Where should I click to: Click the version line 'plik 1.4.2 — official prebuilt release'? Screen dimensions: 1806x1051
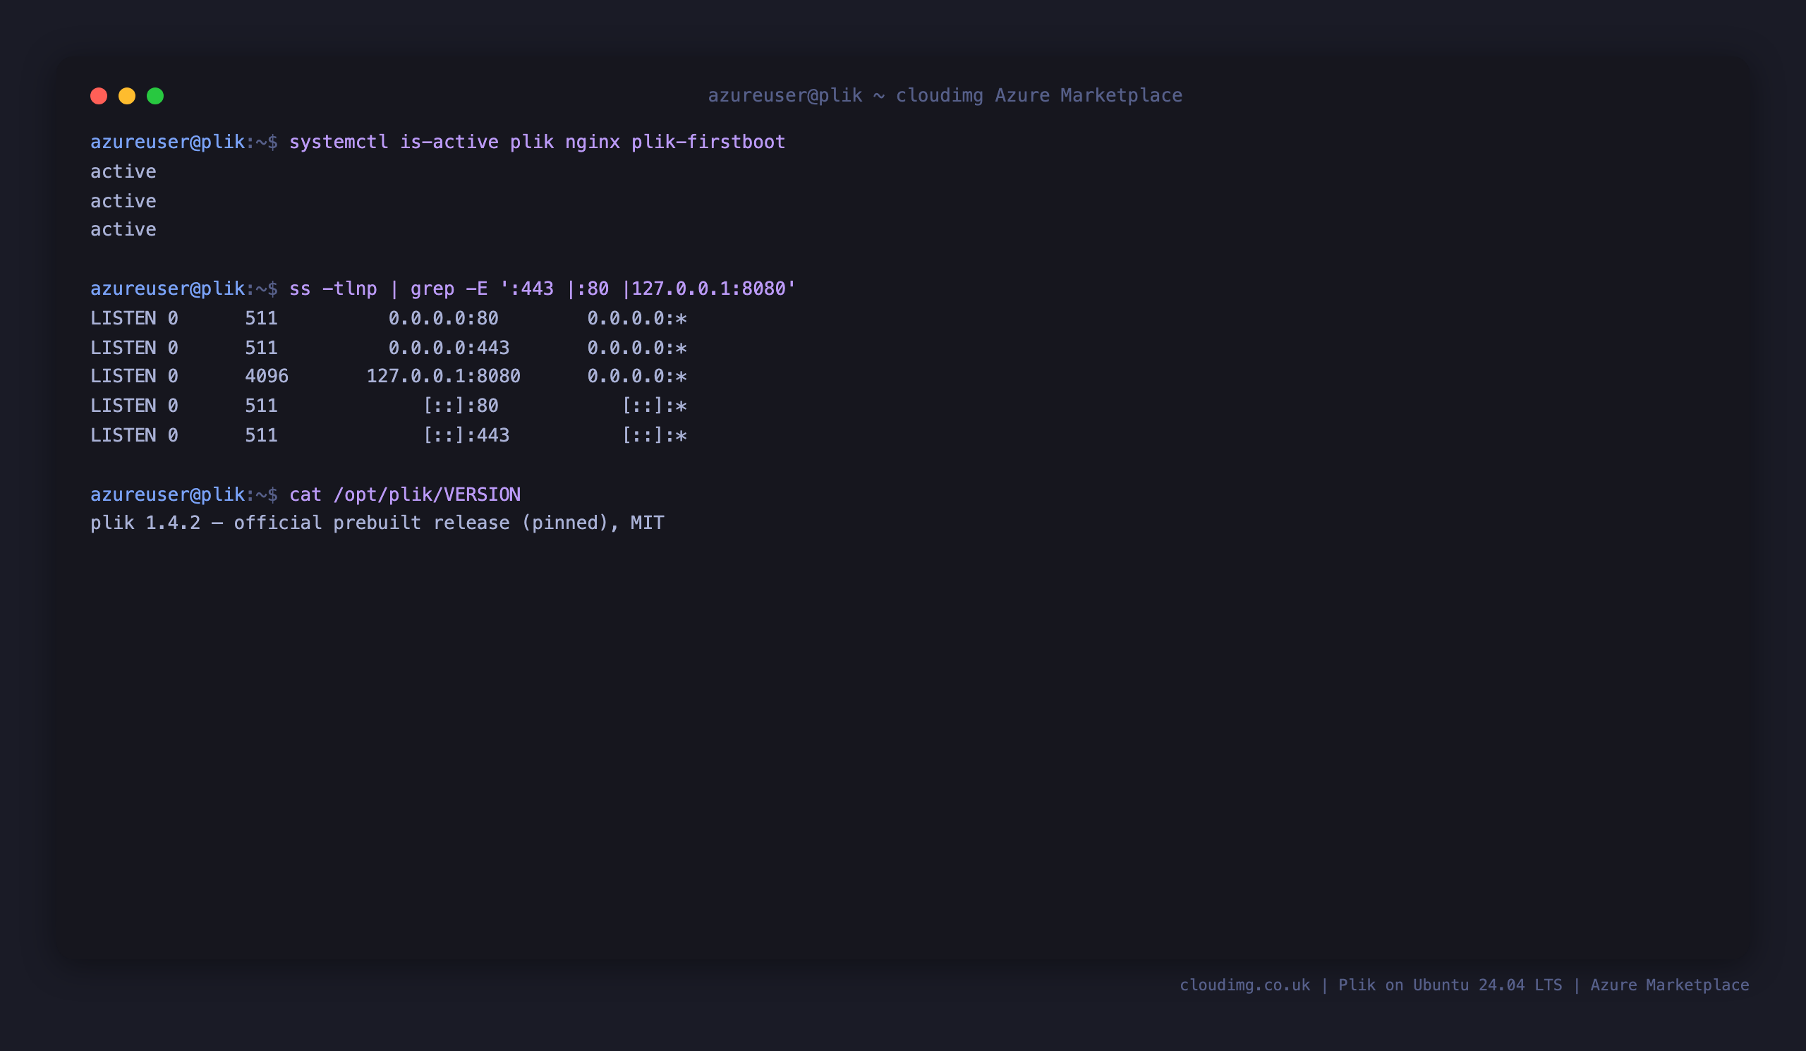302,523
